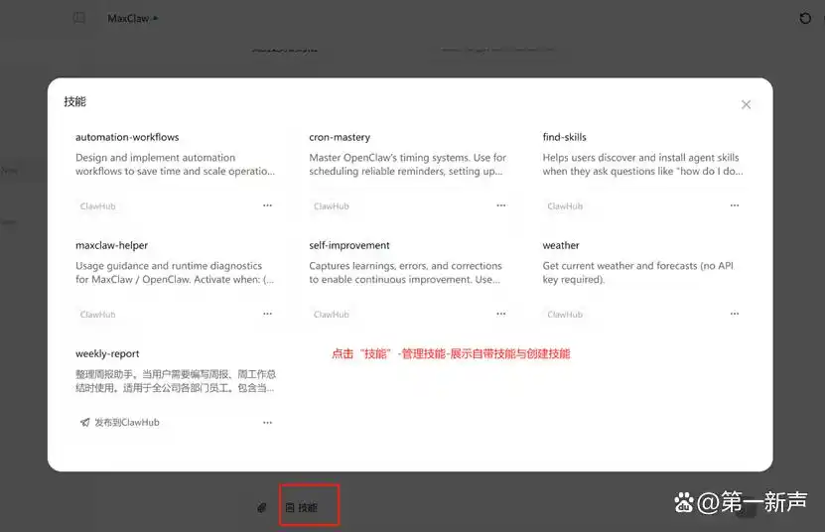825x532 pixels.
Task: Open more options for self-improvement skill
Action: coord(501,314)
